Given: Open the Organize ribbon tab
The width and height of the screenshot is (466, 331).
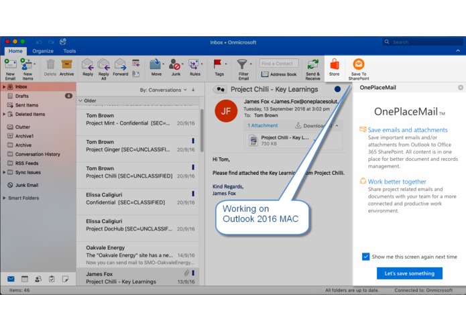Looking at the screenshot, I should tap(43, 51).
